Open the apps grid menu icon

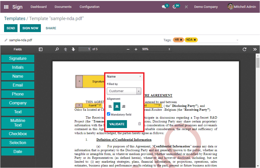point(6,7)
